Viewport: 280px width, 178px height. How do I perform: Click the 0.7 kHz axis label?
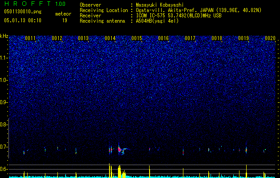point(3,147)
